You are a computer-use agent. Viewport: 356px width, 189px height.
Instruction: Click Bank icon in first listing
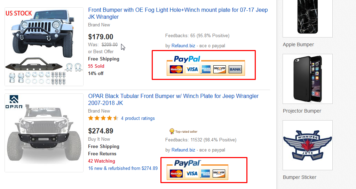coord(235,69)
